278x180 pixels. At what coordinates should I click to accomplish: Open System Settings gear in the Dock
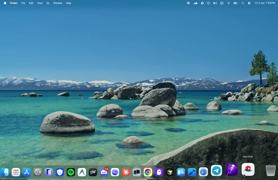tap(38, 172)
